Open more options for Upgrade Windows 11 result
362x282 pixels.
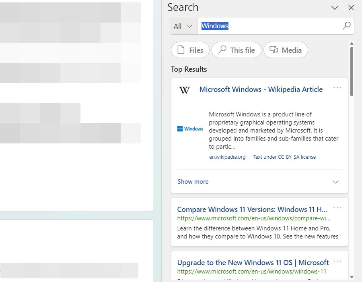pos(337,261)
